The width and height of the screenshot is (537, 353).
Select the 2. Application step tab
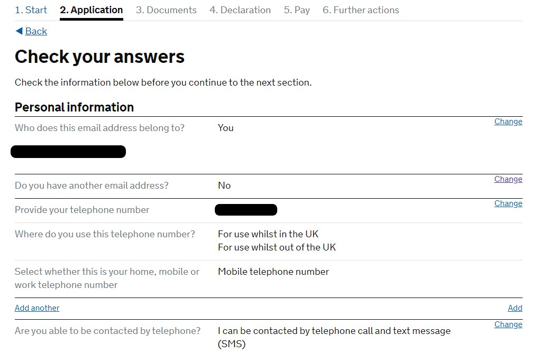coord(91,10)
